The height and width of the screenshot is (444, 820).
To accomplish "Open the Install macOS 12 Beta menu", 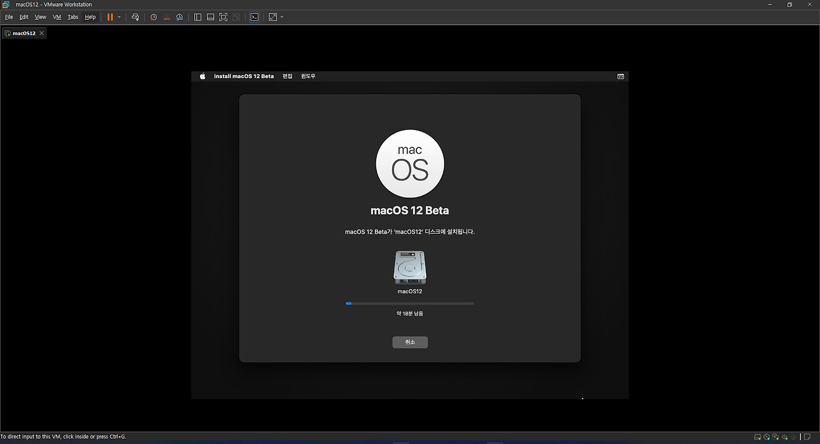I will (243, 76).
